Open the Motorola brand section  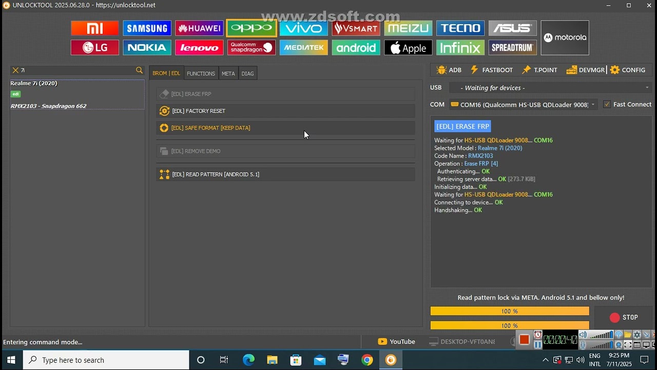tap(565, 38)
